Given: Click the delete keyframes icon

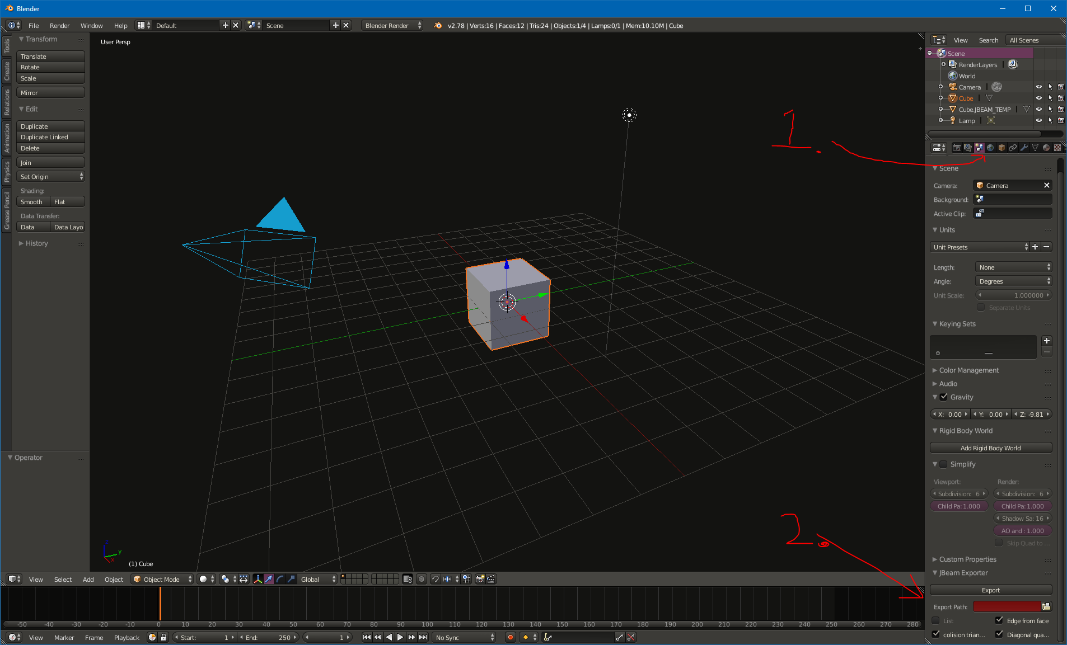Looking at the screenshot, I should point(631,637).
